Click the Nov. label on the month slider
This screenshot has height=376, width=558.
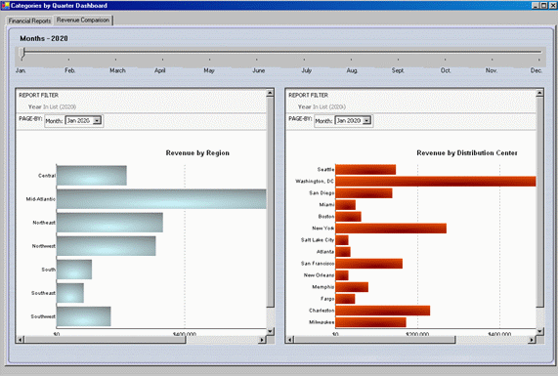492,70
